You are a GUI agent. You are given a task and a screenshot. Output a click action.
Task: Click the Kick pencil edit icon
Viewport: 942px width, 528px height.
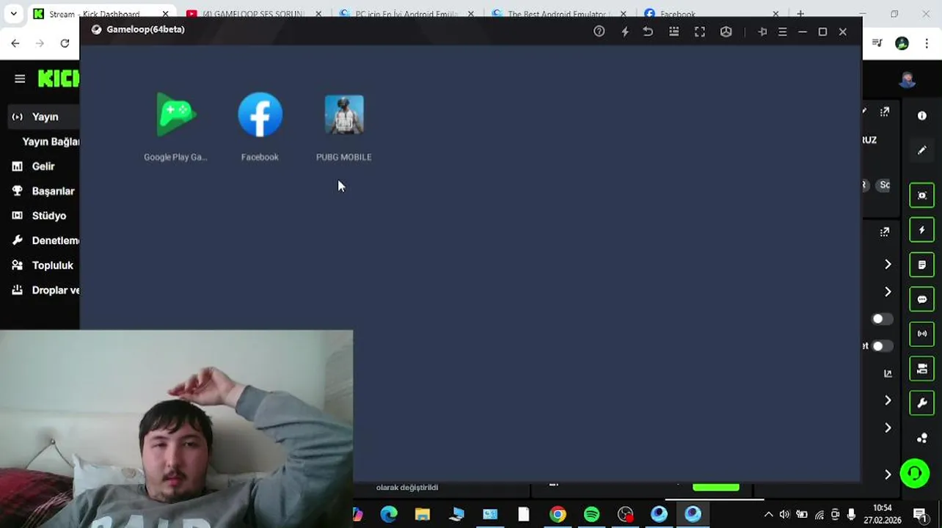click(x=922, y=150)
